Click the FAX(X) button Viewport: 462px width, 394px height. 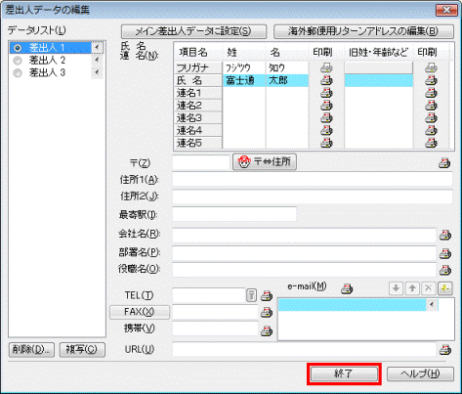pos(140,312)
